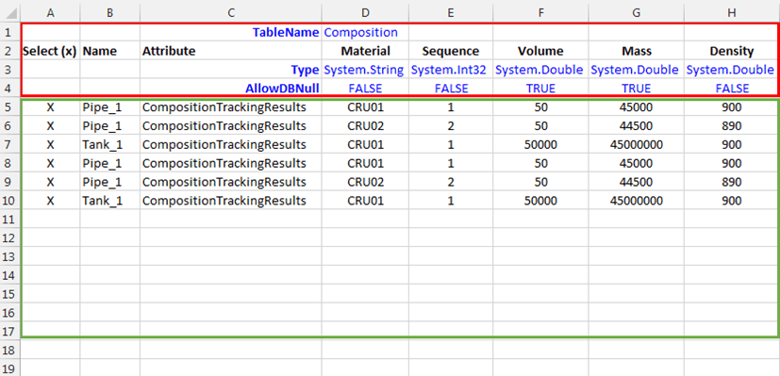The height and width of the screenshot is (376, 780).
Task: Click FALSE under the Sequence column
Action: click(x=451, y=89)
